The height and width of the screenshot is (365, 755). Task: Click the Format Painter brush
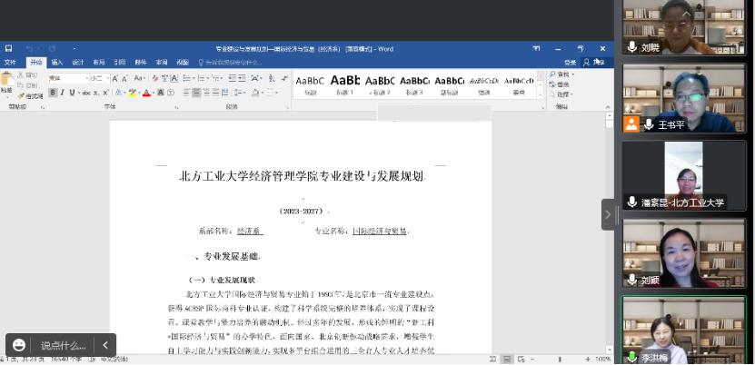pyautogui.click(x=30, y=95)
